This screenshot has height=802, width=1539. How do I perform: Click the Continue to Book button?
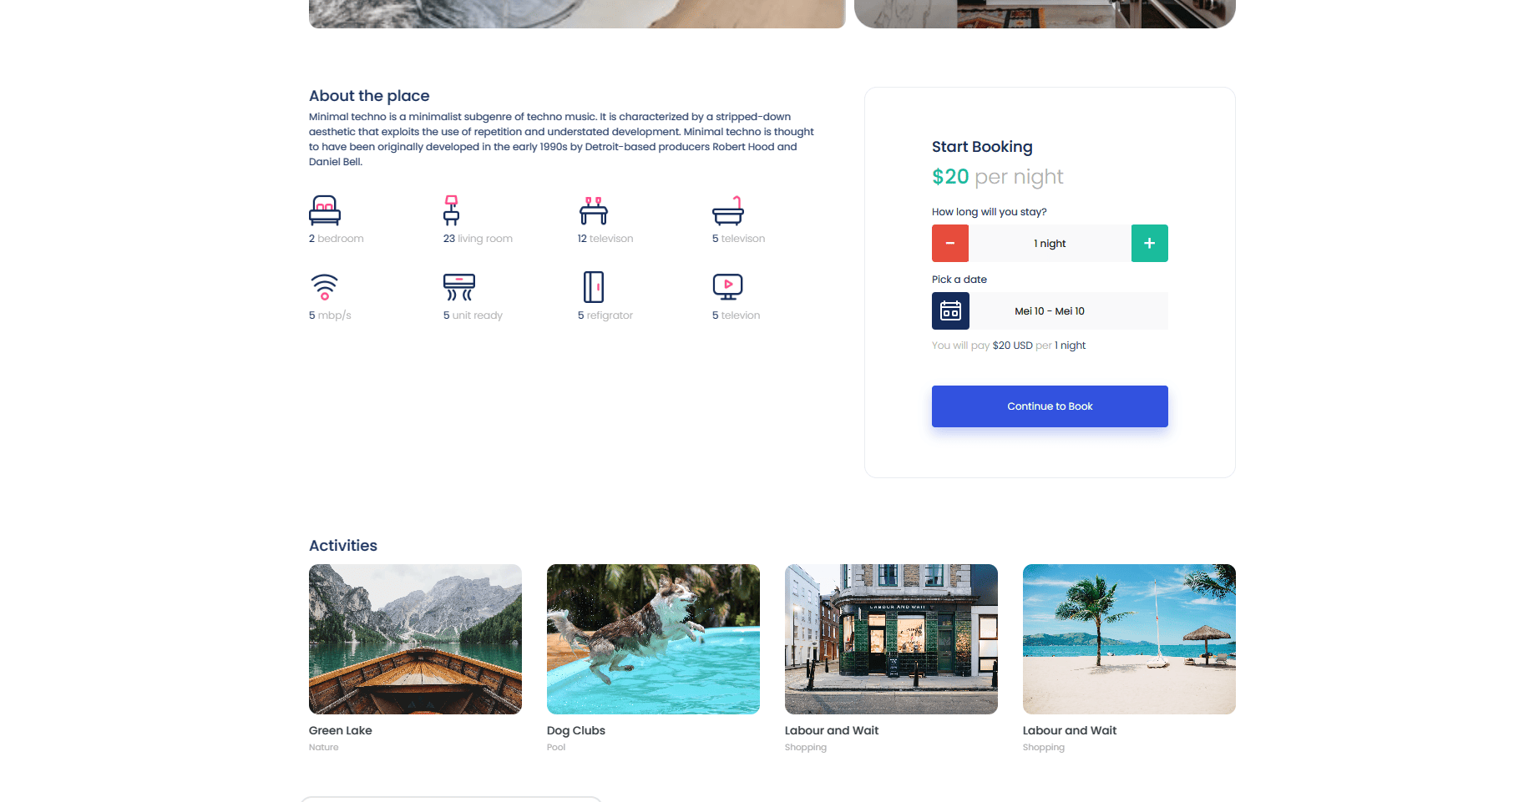(x=1050, y=406)
